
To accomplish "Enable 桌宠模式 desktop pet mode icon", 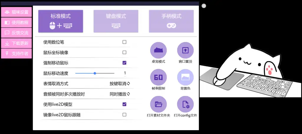I will (158, 50).
